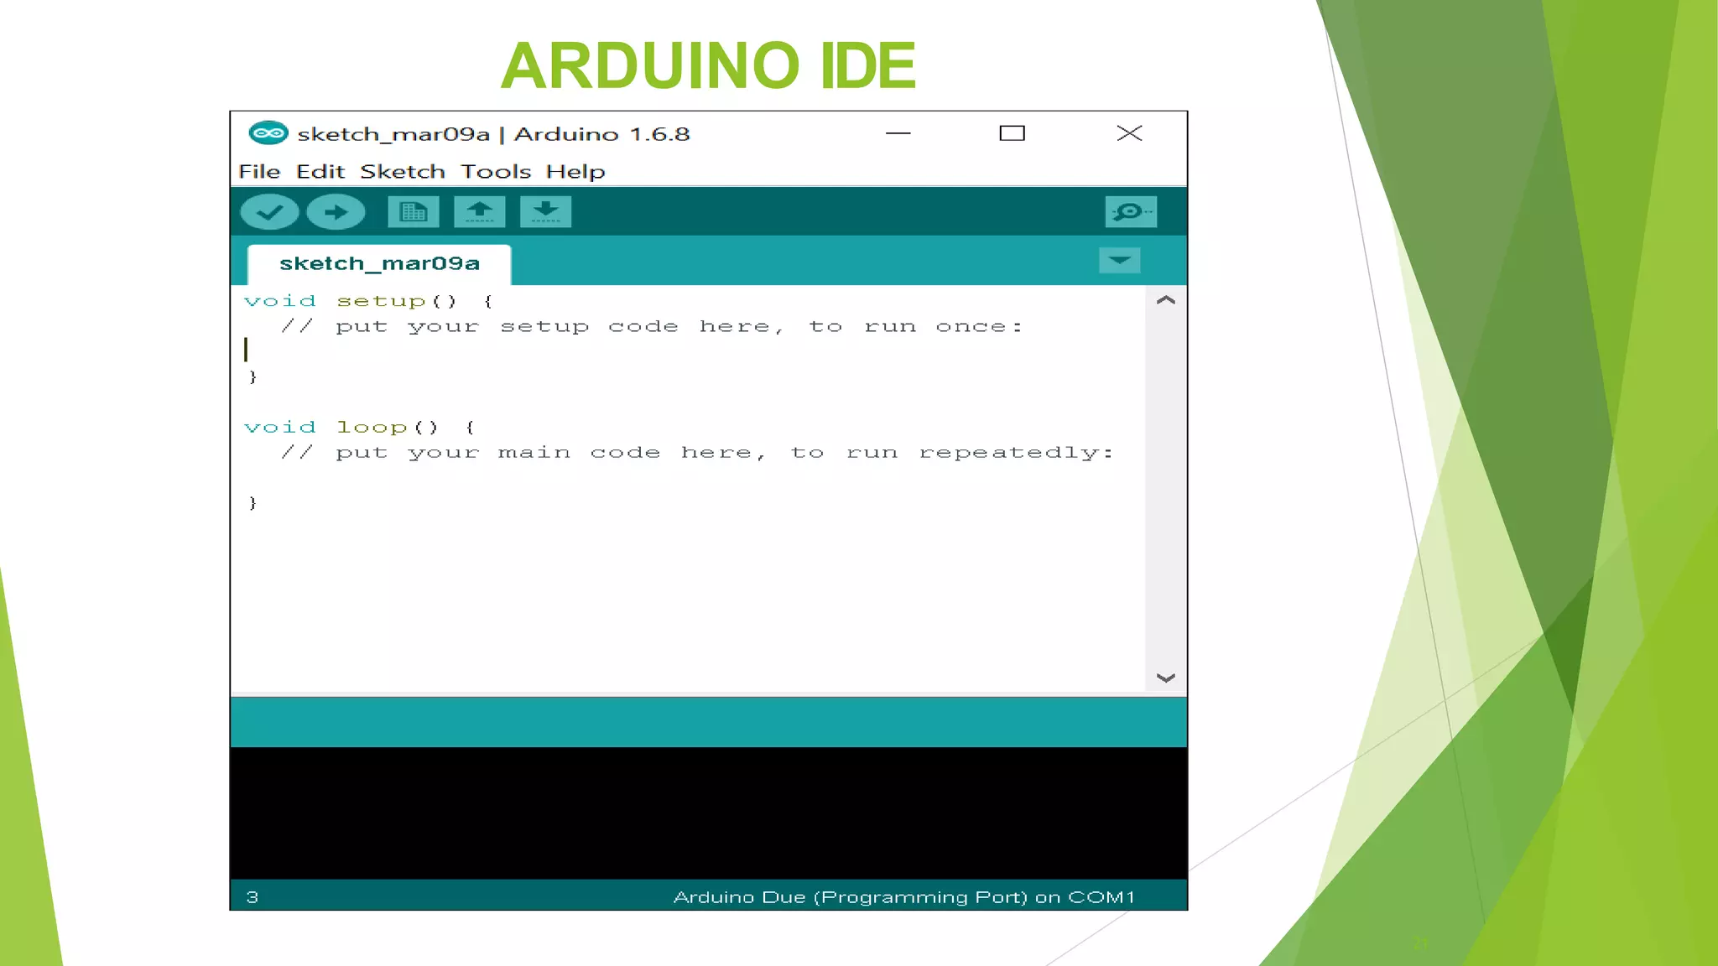
Task: Click the 'void loop() {' code line
Action: (360, 428)
